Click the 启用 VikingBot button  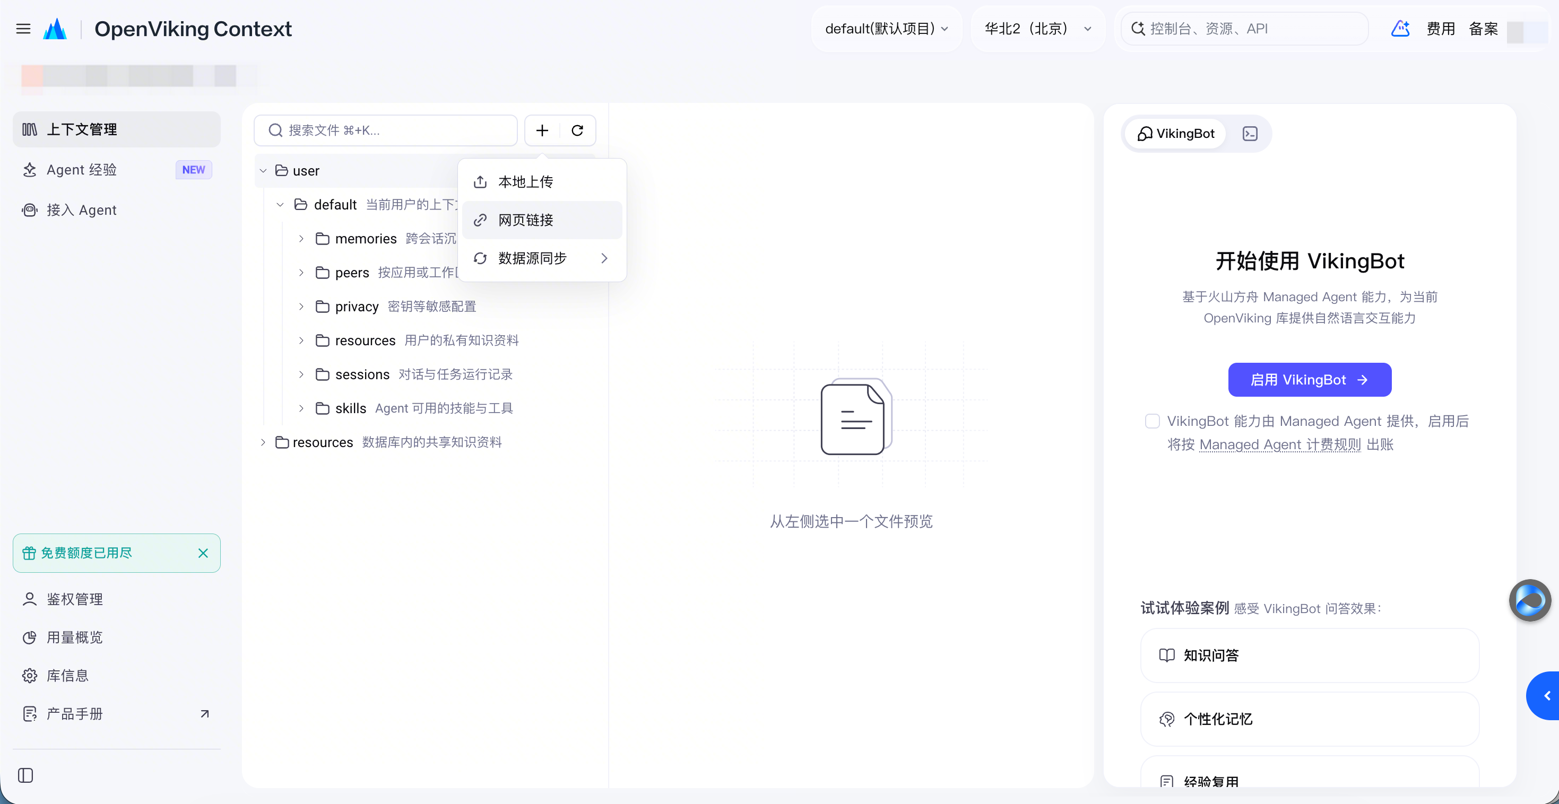[x=1309, y=380]
